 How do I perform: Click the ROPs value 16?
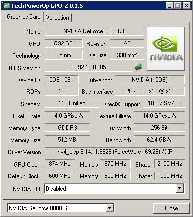pos(61,91)
